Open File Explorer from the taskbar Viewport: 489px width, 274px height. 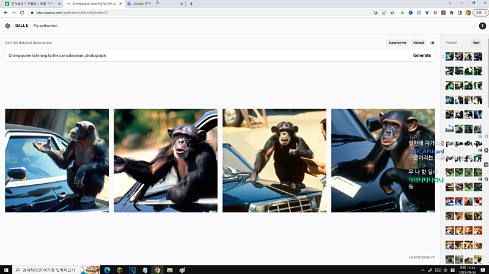(170, 270)
